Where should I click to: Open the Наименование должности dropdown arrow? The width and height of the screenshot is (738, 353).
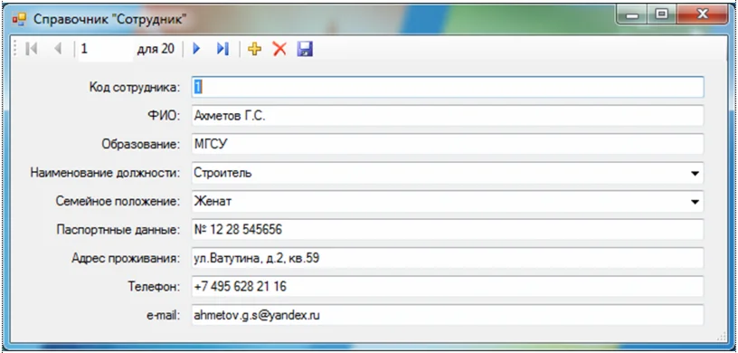click(695, 174)
